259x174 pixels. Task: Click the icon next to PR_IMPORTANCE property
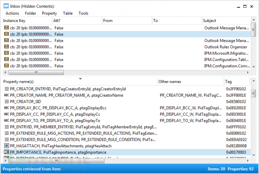pyautogui.click(x=6, y=152)
